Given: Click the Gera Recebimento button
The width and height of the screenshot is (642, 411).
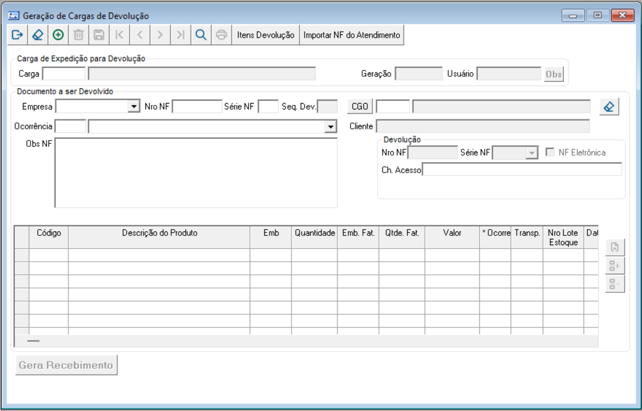Looking at the screenshot, I should coord(67,365).
